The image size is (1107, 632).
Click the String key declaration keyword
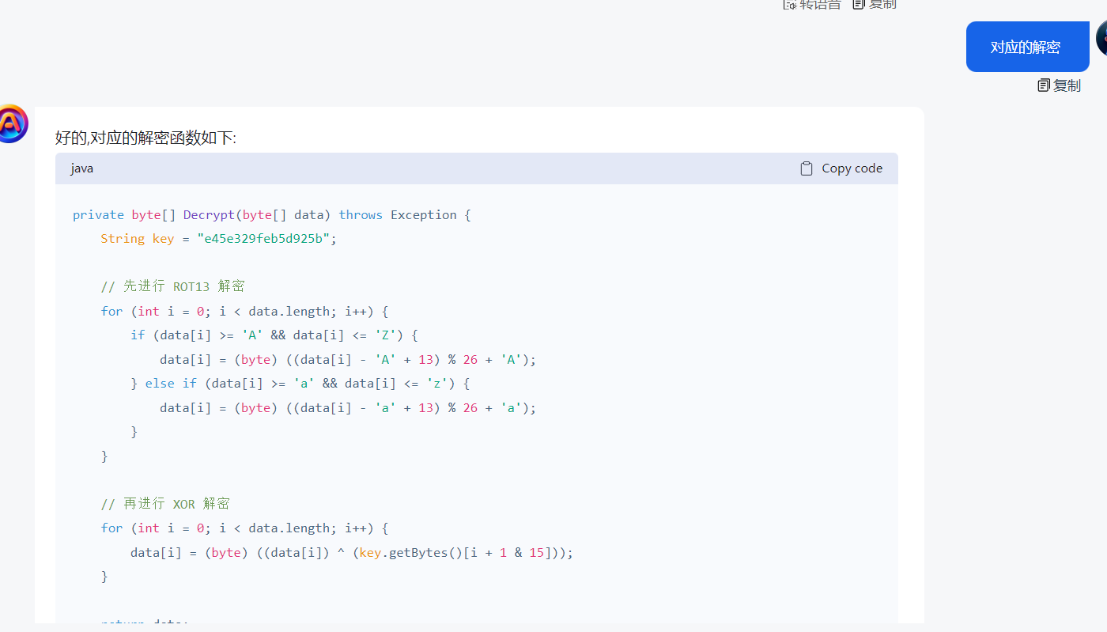[123, 239]
